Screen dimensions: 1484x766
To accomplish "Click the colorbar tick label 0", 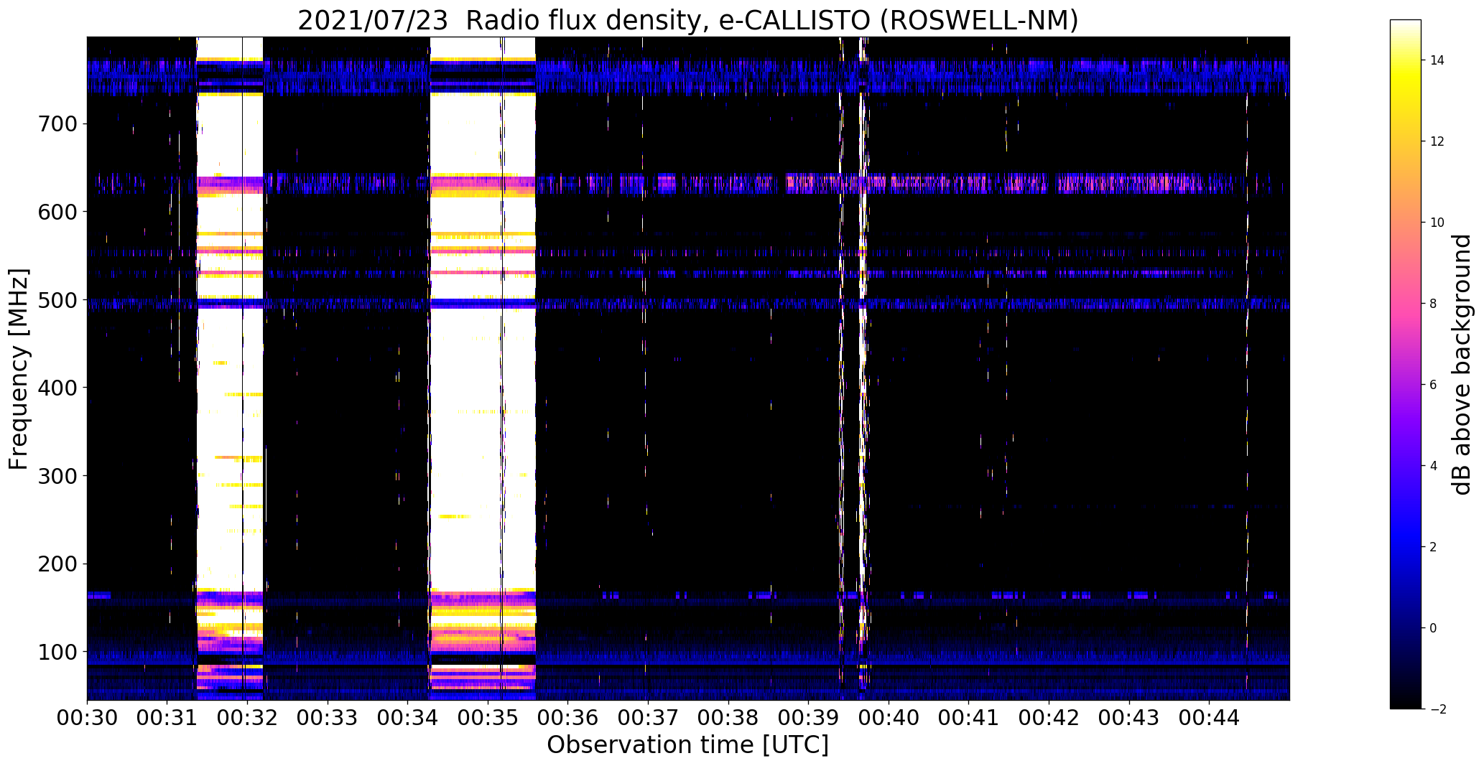I will pyautogui.click(x=1434, y=628).
